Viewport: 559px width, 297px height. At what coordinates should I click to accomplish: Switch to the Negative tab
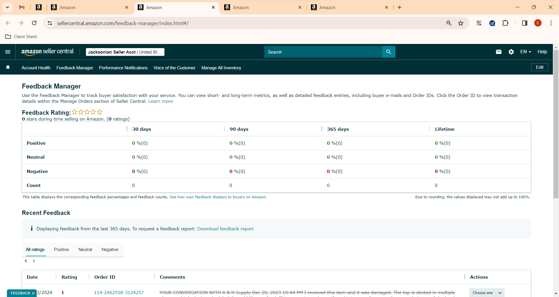(x=110, y=250)
